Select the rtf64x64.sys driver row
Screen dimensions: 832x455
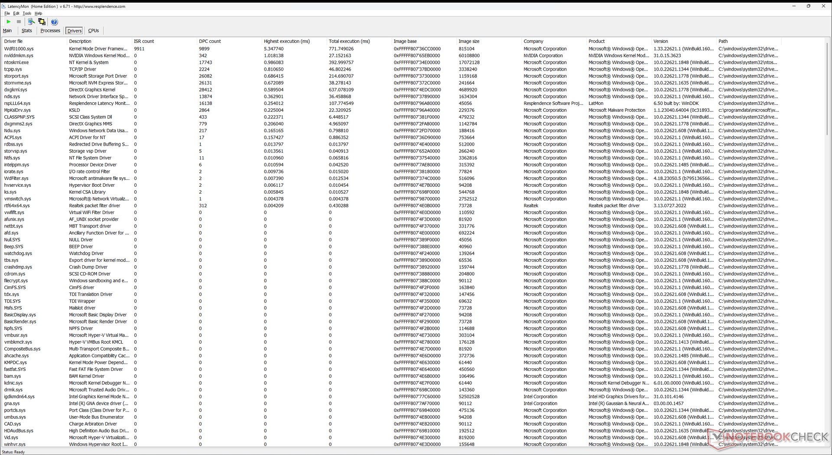392,206
